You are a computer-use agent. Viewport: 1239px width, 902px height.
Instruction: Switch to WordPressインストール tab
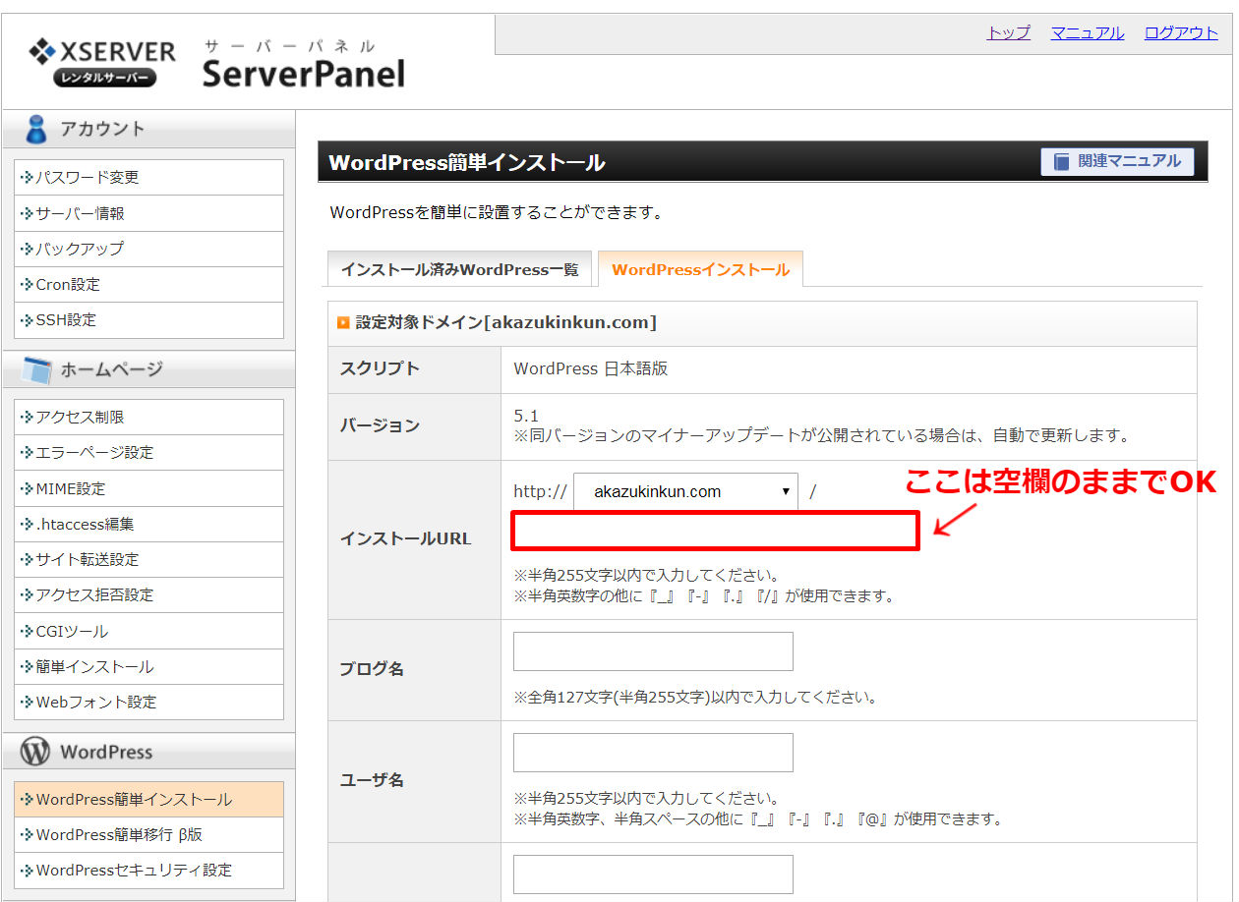pos(700,269)
